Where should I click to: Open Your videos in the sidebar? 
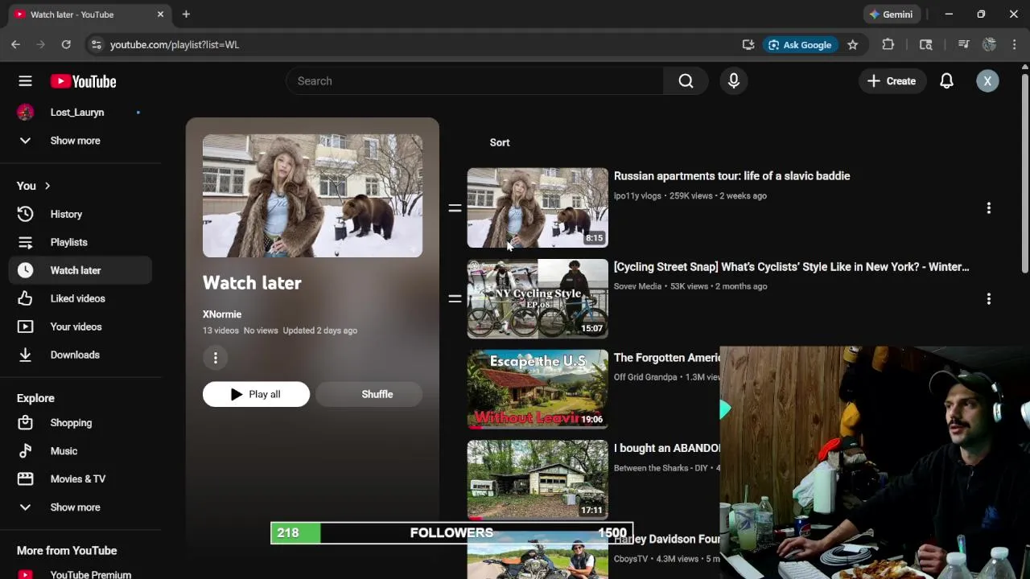tap(80, 326)
